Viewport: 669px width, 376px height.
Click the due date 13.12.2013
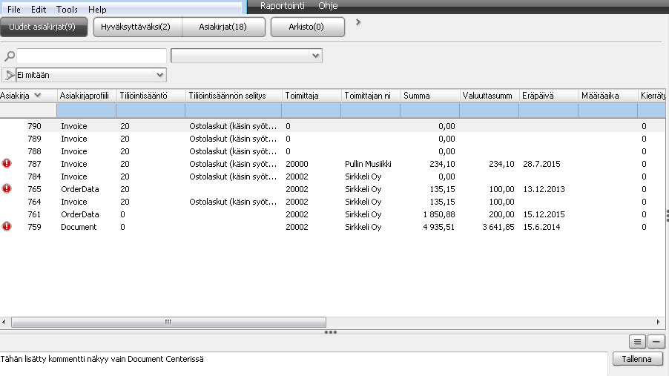point(544,189)
